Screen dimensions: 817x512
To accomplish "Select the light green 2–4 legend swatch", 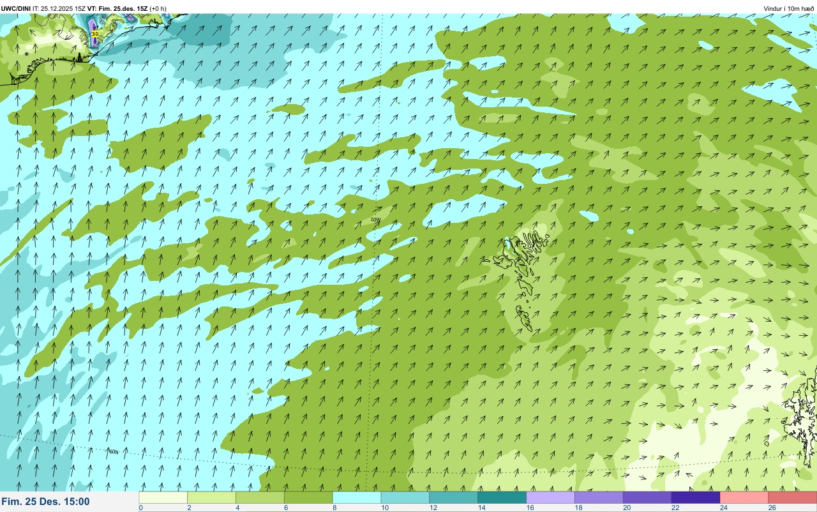I will point(212,497).
